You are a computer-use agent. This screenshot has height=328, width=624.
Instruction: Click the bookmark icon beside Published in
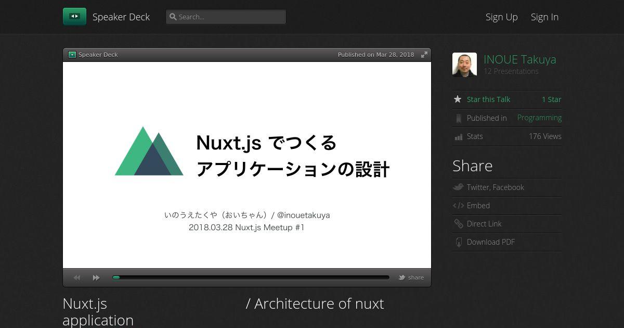[458, 118]
